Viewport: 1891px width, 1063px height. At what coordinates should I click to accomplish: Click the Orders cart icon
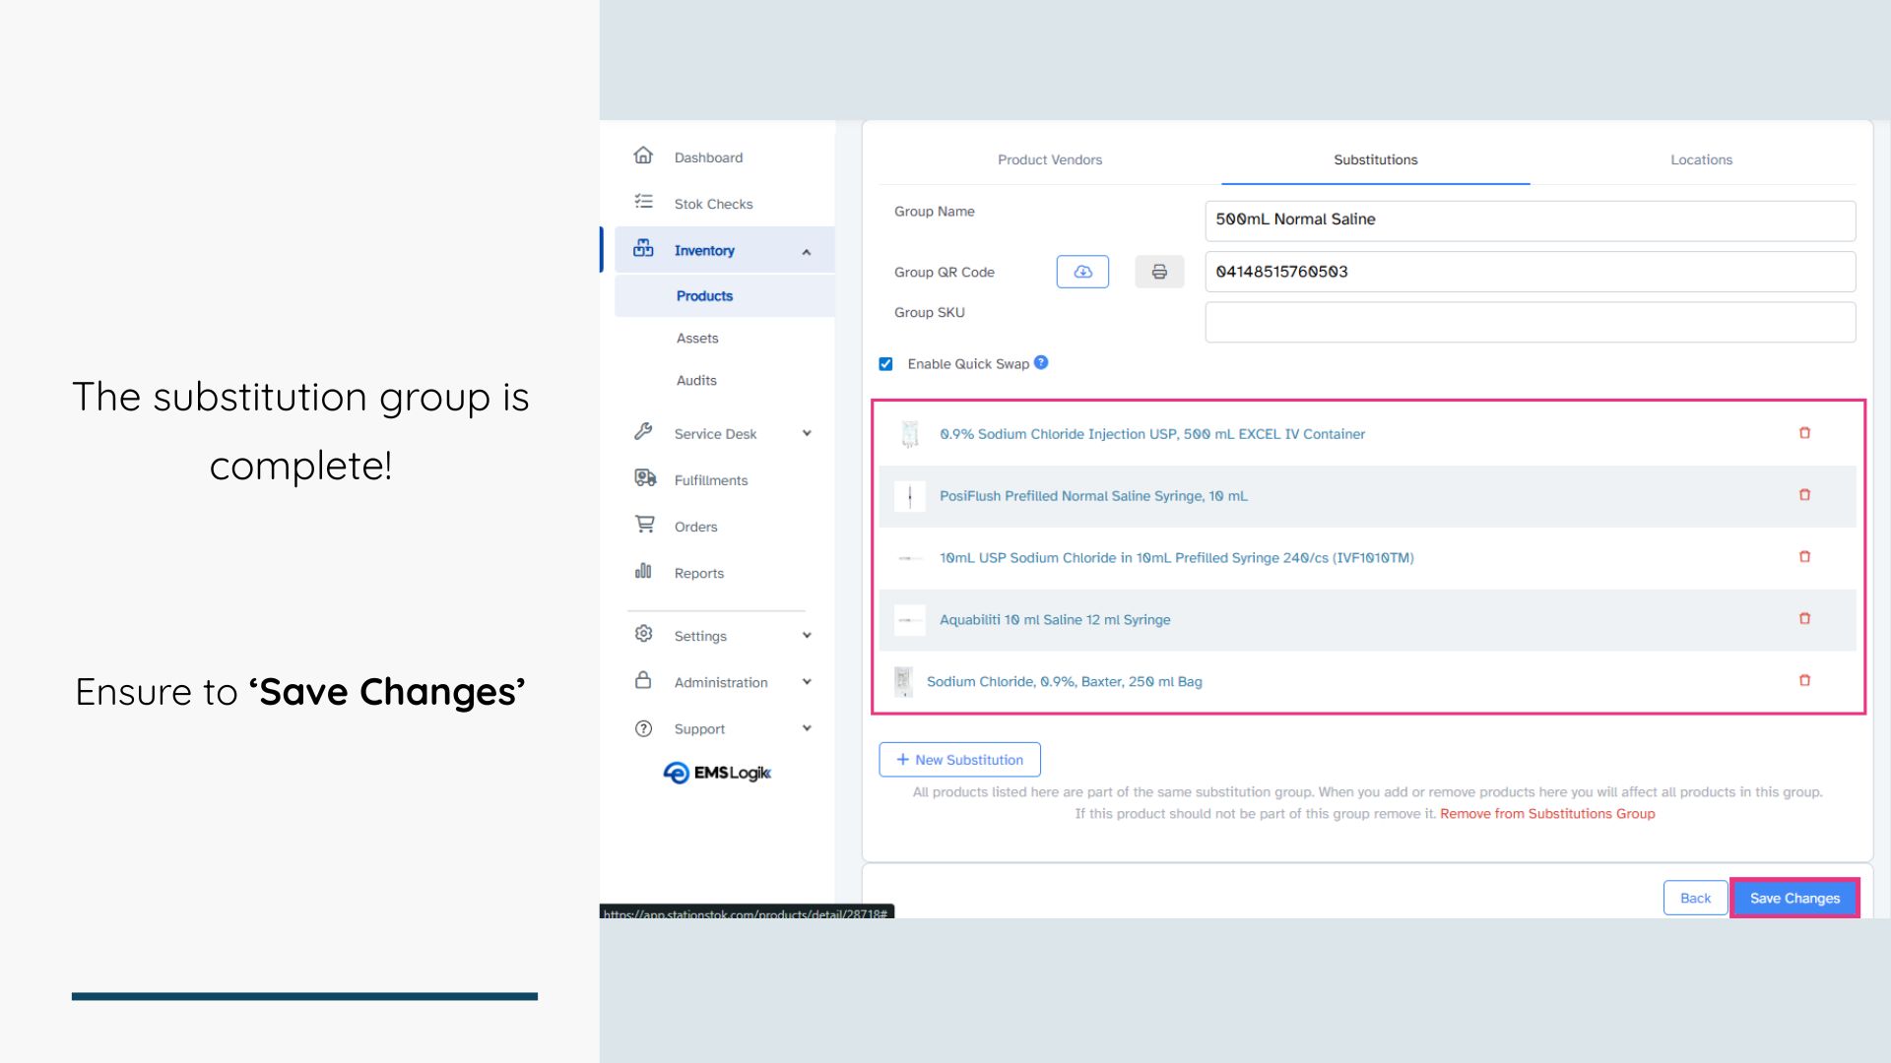point(644,525)
